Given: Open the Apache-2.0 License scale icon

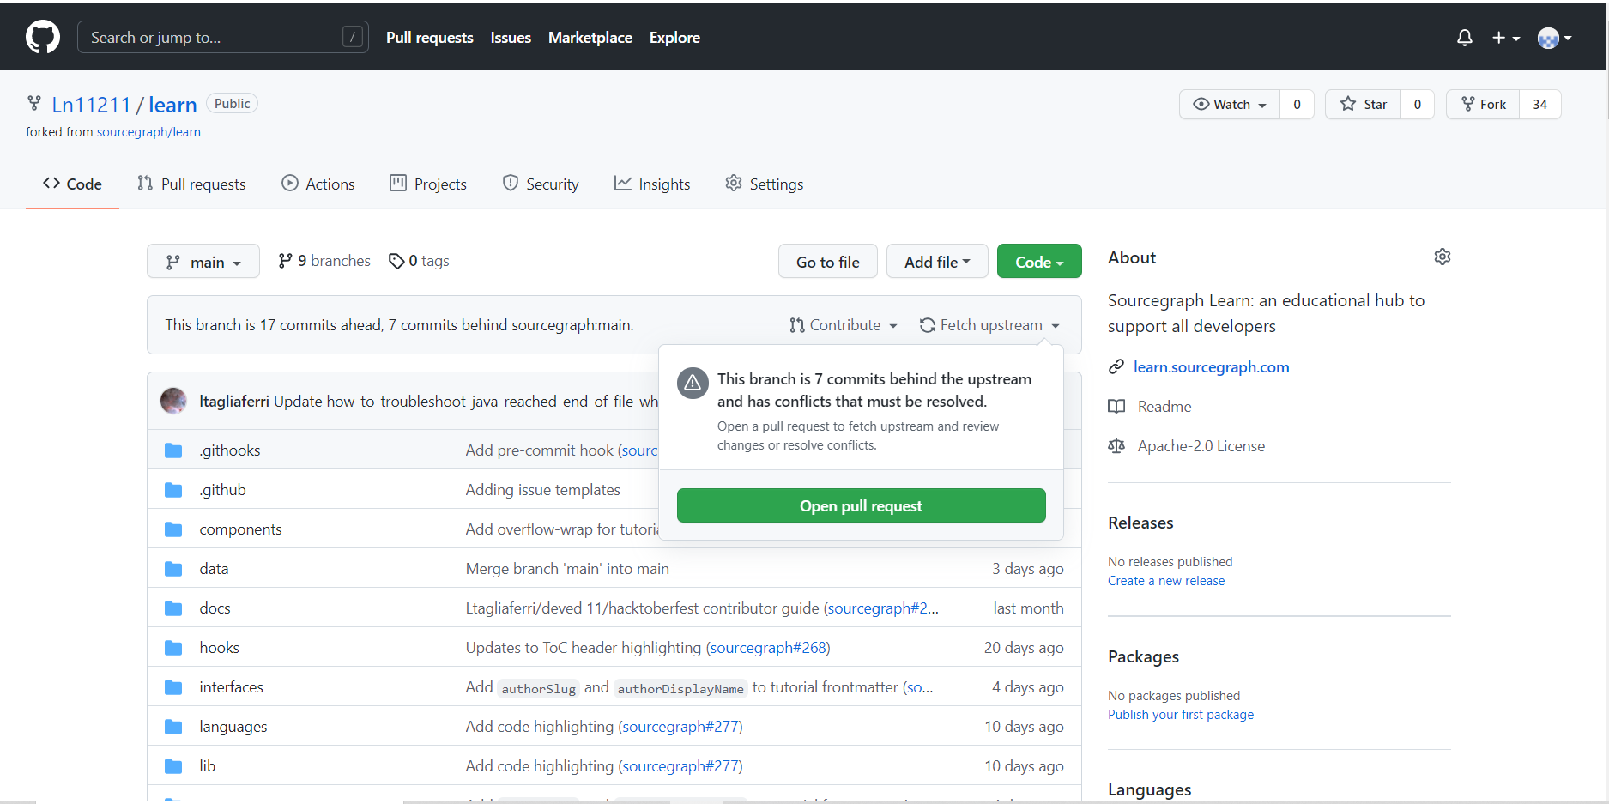Looking at the screenshot, I should (1116, 445).
